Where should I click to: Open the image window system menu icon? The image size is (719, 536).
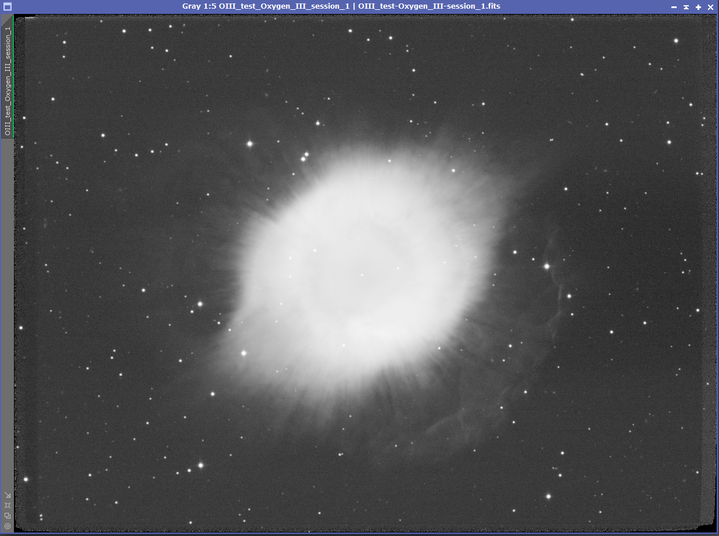point(8,6)
